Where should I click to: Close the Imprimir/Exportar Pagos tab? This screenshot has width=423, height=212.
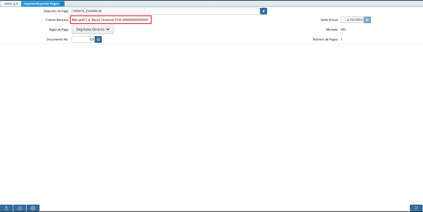tap(63, 4)
